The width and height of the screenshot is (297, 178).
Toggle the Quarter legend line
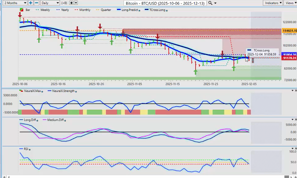pos(104,10)
